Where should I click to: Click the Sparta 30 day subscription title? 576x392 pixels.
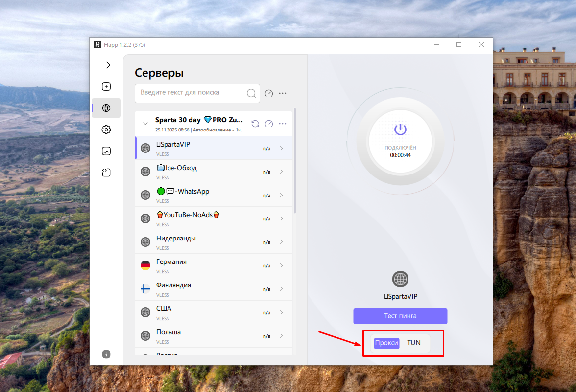point(199,120)
